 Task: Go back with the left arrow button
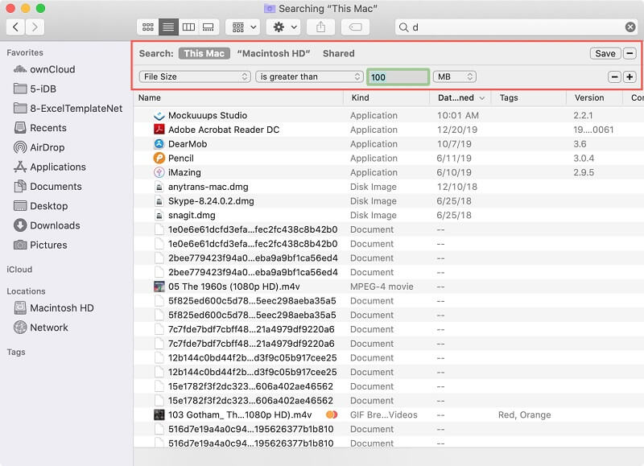click(15, 27)
